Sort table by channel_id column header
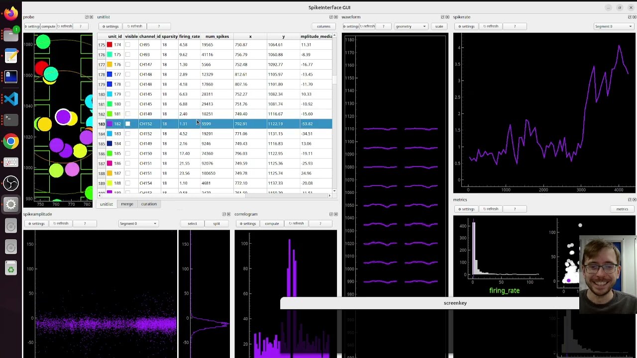This screenshot has height=358, width=637. 150,36
